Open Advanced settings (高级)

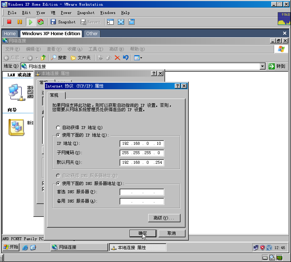click(164, 218)
